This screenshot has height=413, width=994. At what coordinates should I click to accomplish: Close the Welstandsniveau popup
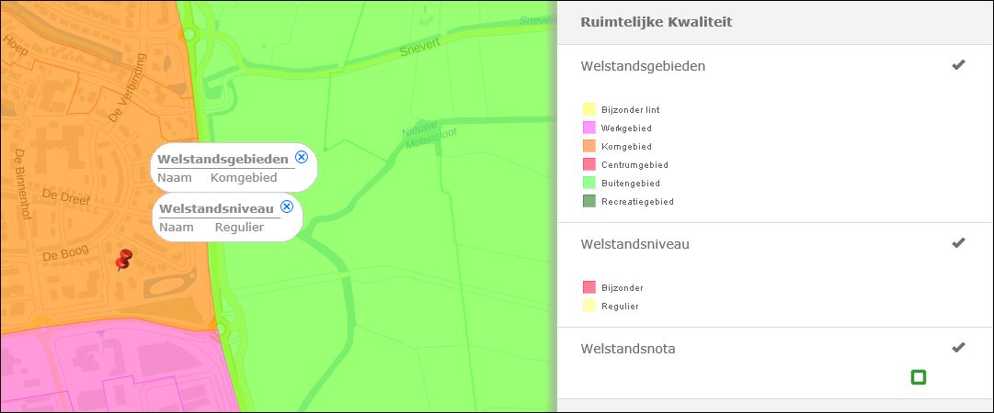click(x=287, y=206)
